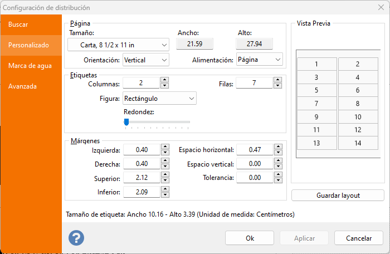Screen dimensions: 390x254
Task: Decrease the Inferior margin with down arrow
Action: pyautogui.click(x=164, y=196)
